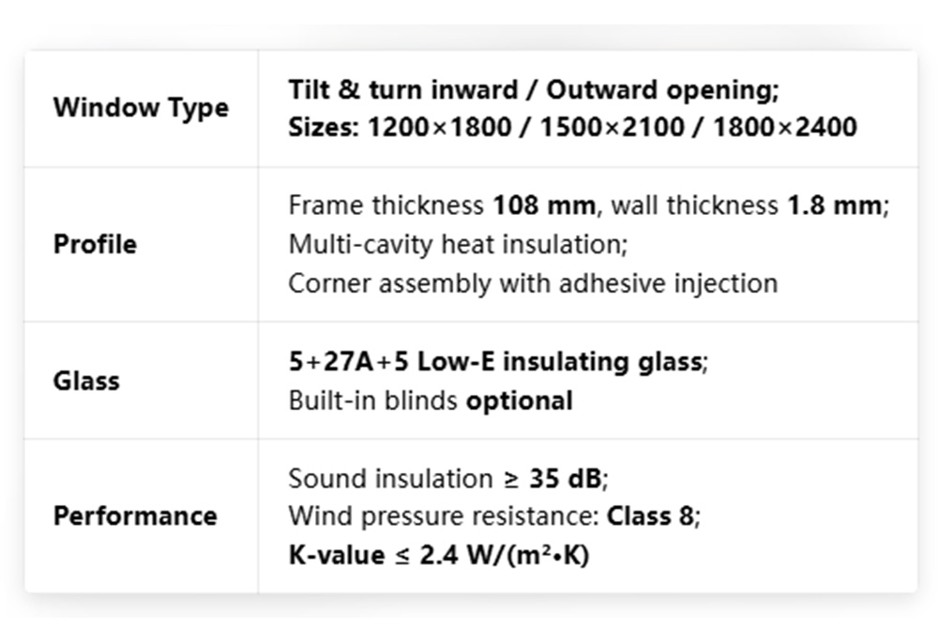
Task: Select the 1800×2400 size value
Action: pos(784,127)
